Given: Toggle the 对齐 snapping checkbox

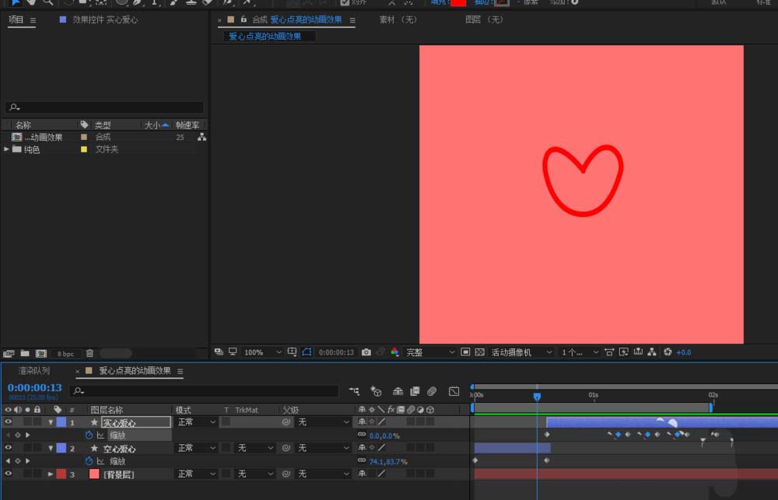Looking at the screenshot, I should [x=345, y=2].
